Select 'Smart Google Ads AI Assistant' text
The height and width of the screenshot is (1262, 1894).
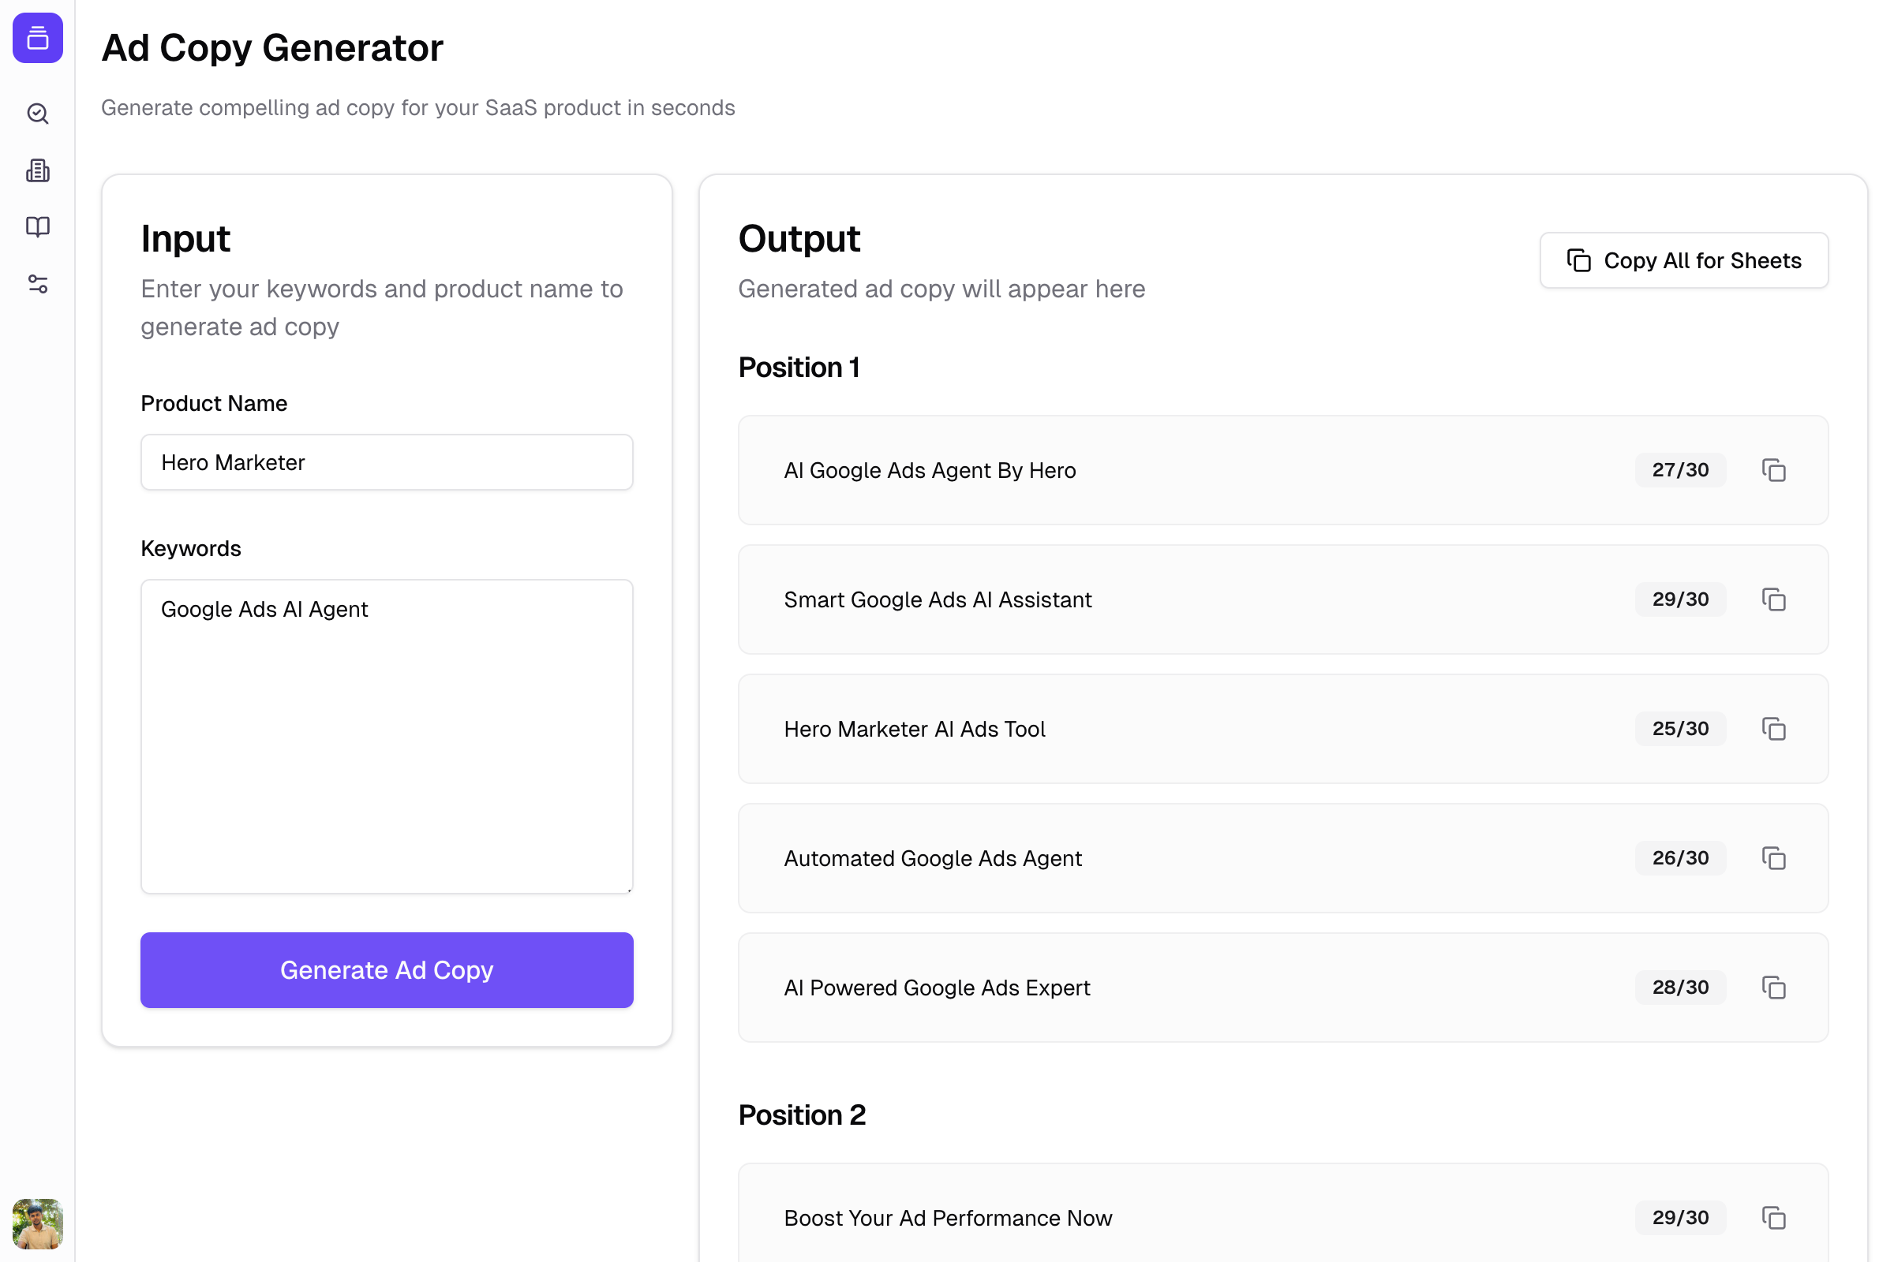pos(938,599)
